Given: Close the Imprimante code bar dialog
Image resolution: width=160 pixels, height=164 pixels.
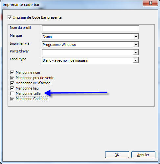Looking at the screenshot, I should 150,3.
